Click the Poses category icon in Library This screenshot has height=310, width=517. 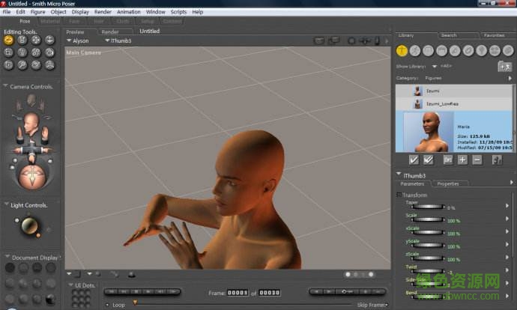tap(415, 50)
